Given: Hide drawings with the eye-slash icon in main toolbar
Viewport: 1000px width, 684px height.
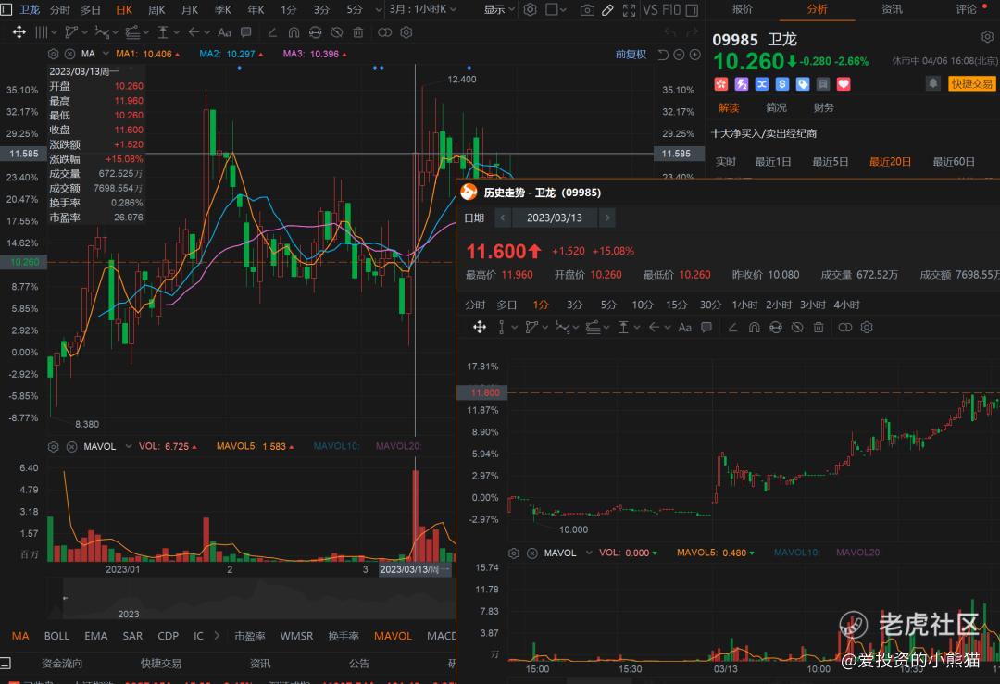Looking at the screenshot, I should pyautogui.click(x=337, y=31).
